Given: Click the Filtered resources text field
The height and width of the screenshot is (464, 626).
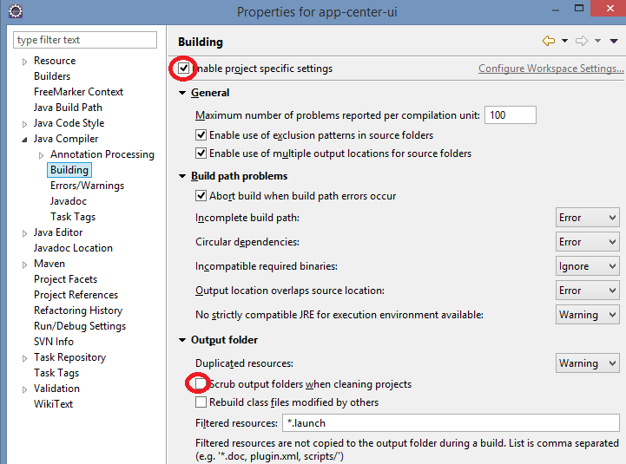Looking at the screenshot, I should point(450,423).
